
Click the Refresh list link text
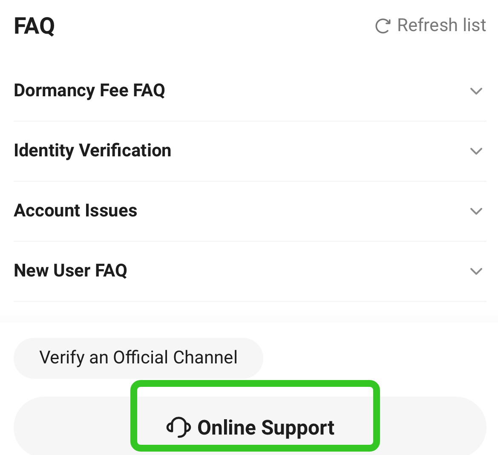(x=441, y=26)
